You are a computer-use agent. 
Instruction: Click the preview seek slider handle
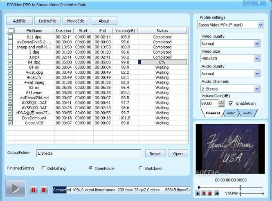coord(199,187)
